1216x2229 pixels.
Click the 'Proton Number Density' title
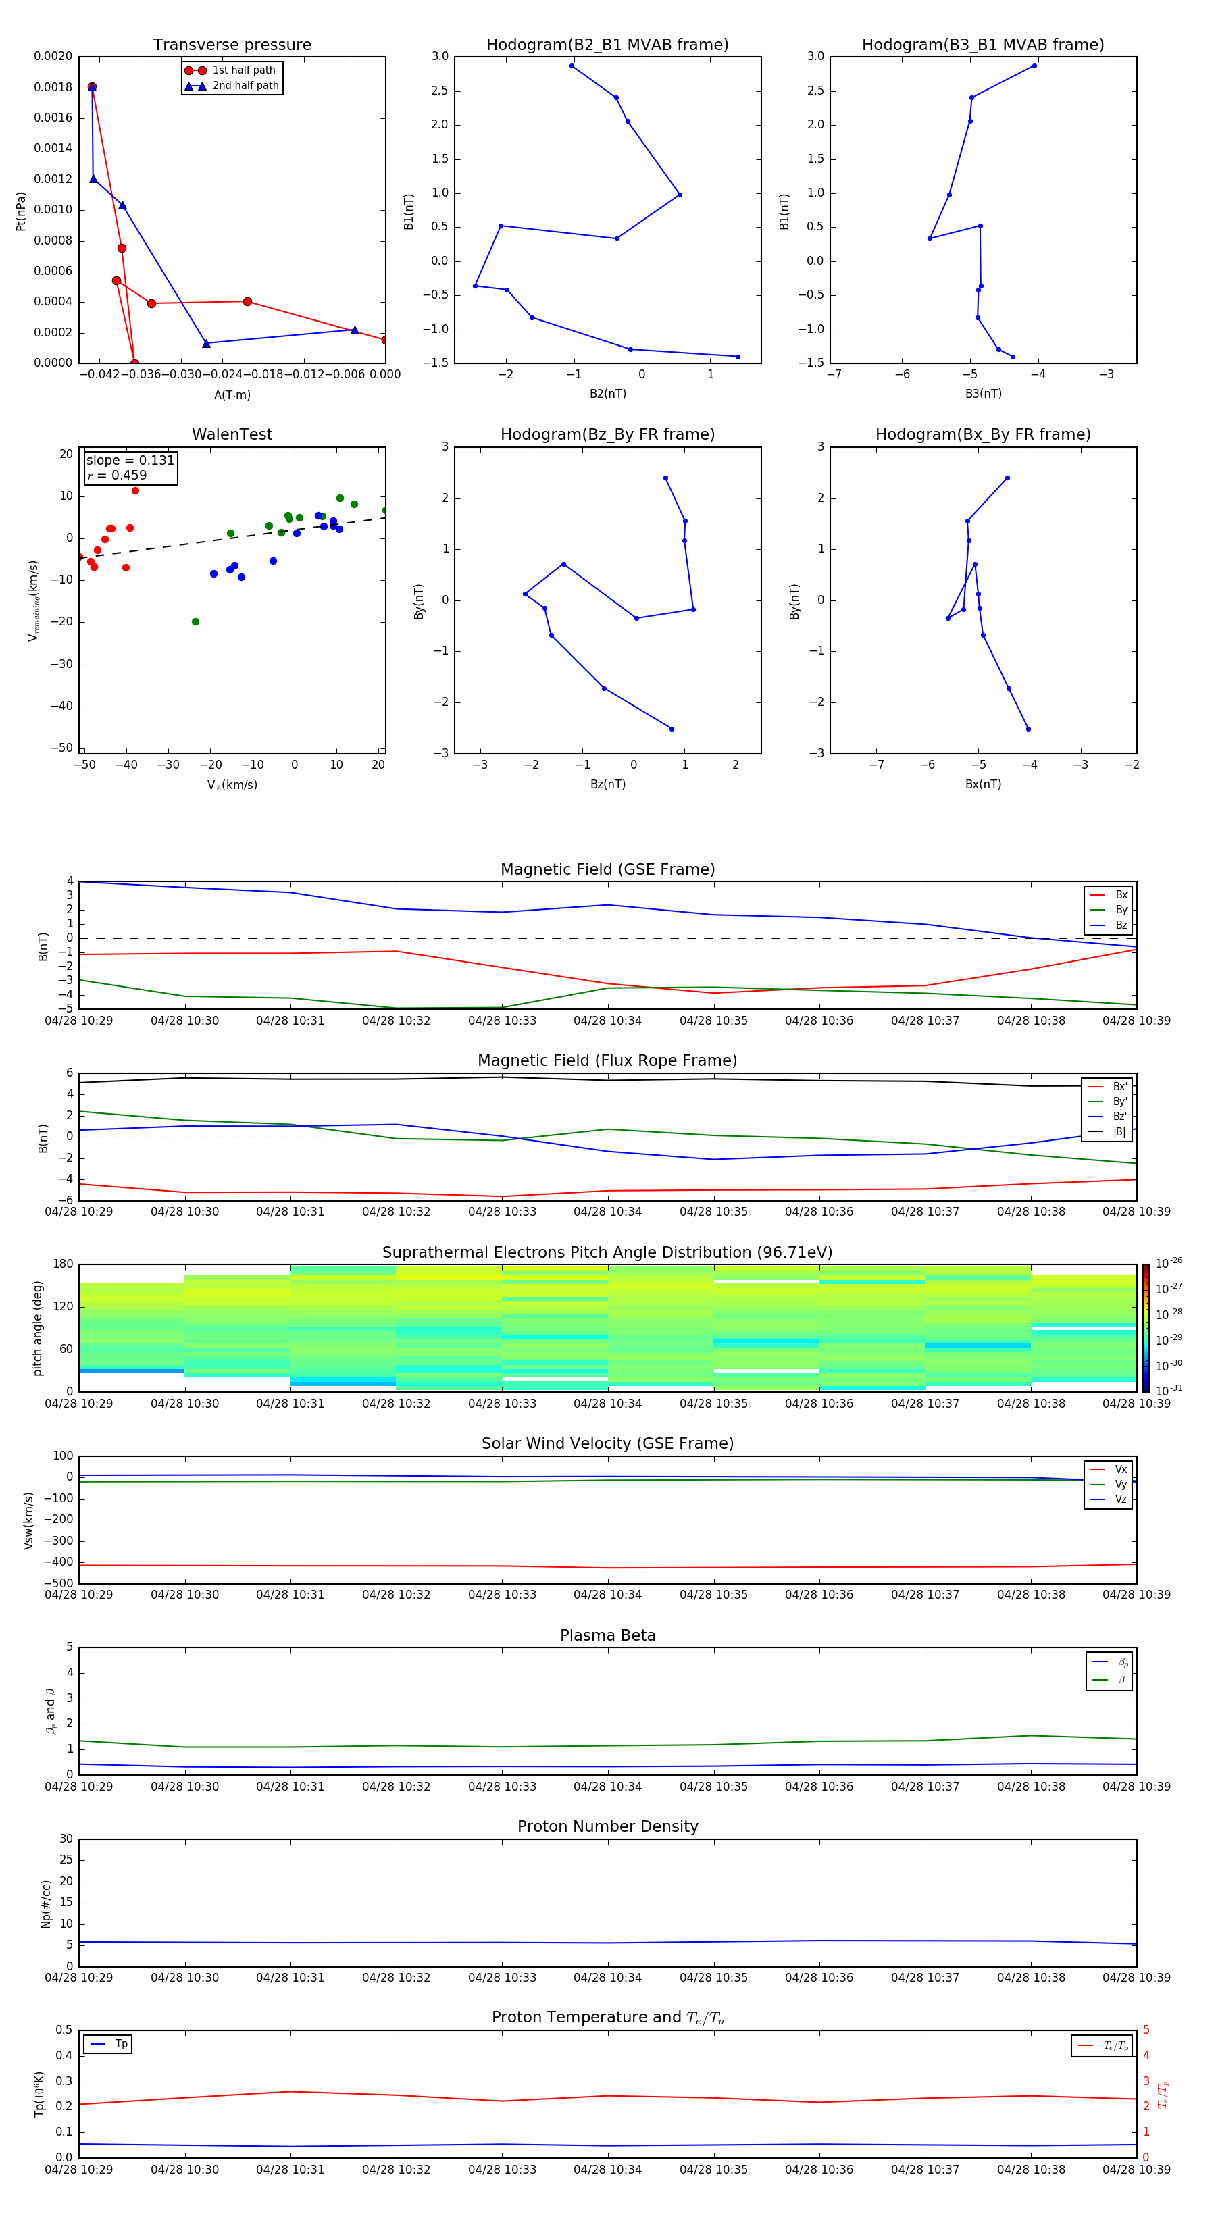pos(607,1826)
